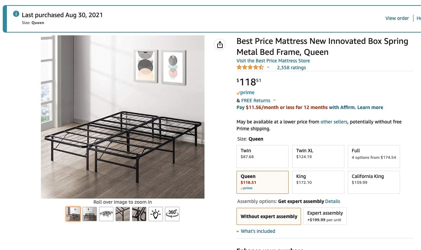Screen dimensions: 421x250
Task: Select the second bed frame thumbnail
Action: [90, 214]
